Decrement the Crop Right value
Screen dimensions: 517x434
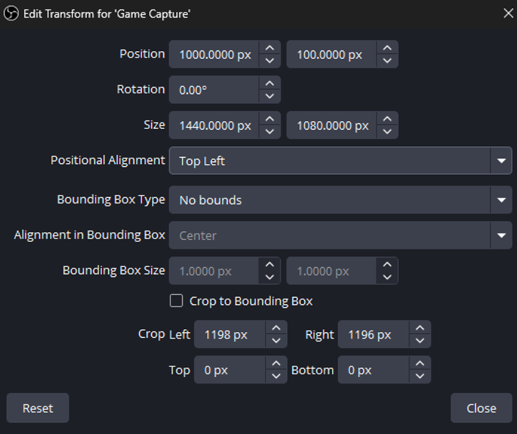(x=418, y=339)
